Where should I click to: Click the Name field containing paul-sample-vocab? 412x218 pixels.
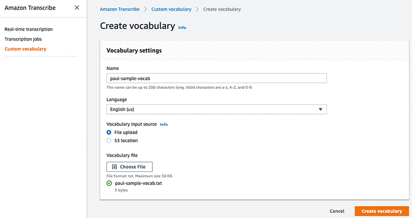pos(216,78)
